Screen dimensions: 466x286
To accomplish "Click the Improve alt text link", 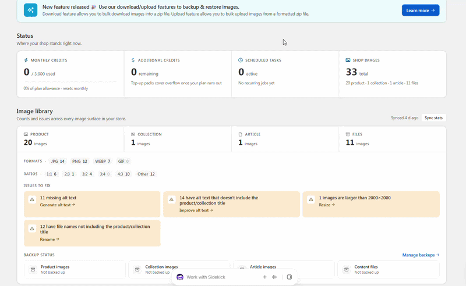I will tap(196, 210).
